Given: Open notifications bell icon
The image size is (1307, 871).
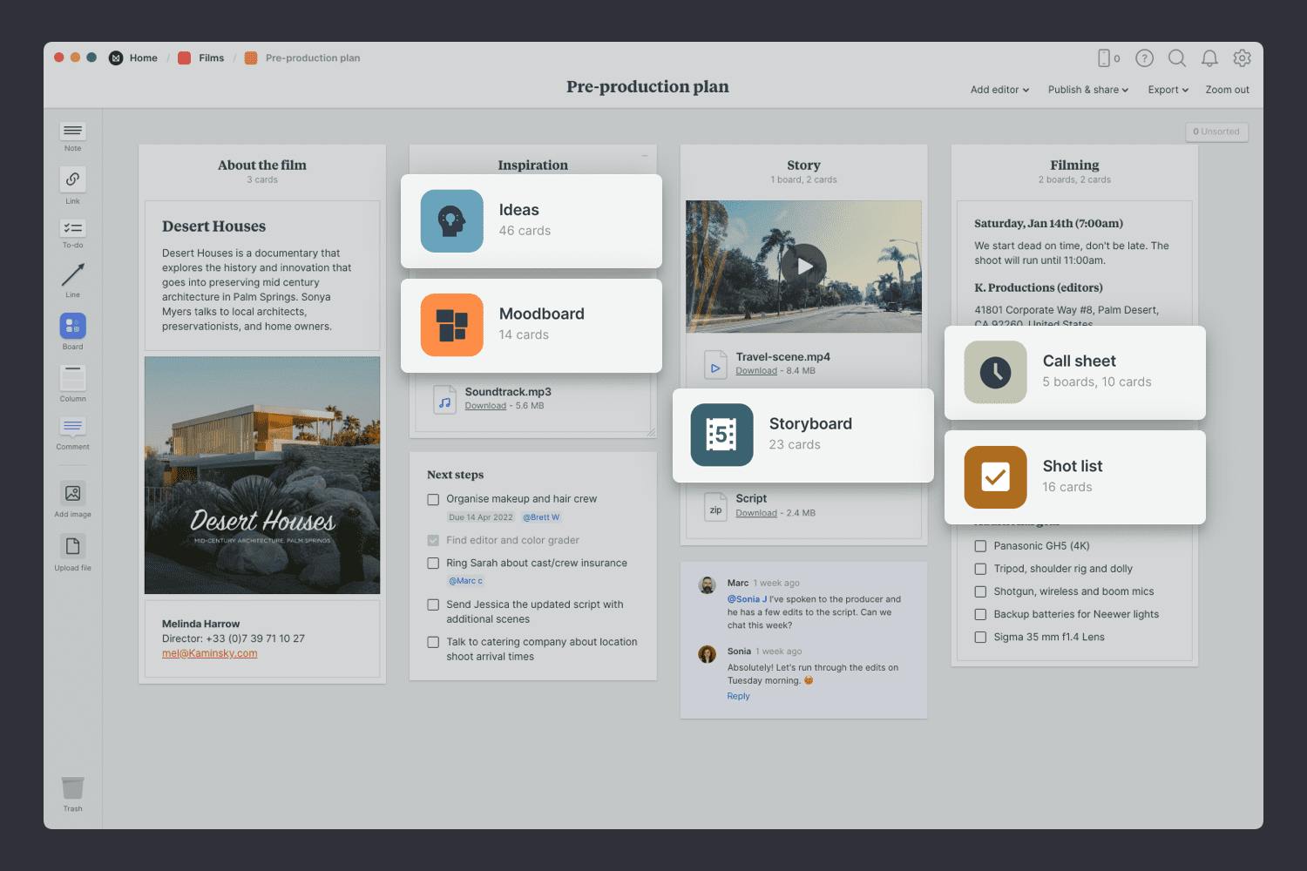Looking at the screenshot, I should (x=1209, y=58).
